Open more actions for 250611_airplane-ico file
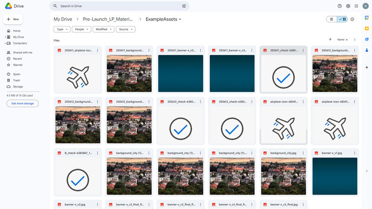 point(98,50)
